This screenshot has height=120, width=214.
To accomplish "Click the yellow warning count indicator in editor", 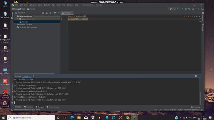I will click(x=189, y=17).
